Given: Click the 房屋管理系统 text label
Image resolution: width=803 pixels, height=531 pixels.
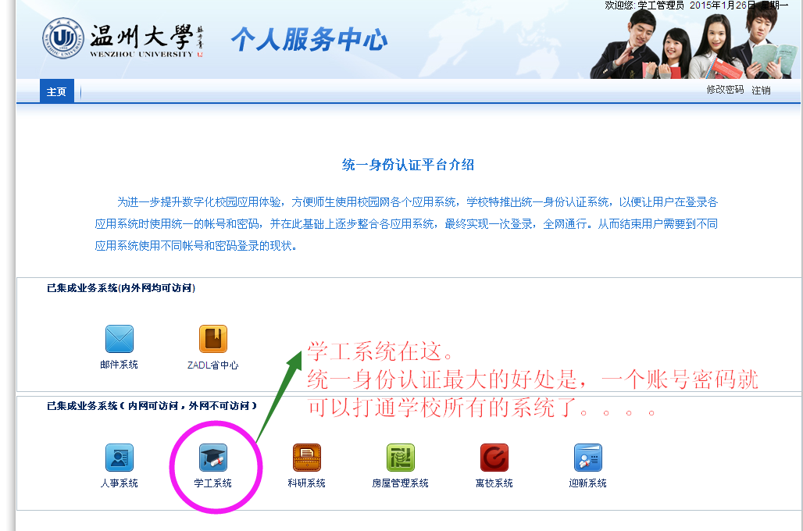Looking at the screenshot, I should click(401, 483).
